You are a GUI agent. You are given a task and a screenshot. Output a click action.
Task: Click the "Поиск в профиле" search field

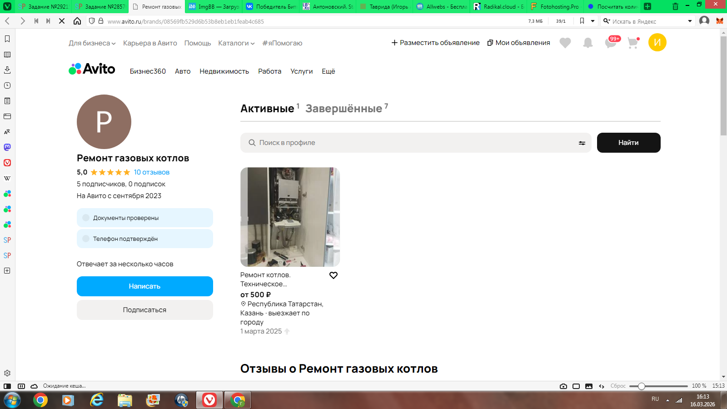[x=409, y=143]
